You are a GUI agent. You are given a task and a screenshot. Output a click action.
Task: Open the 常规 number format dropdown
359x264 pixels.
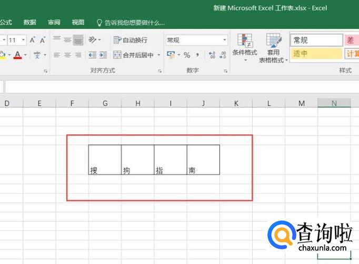pyautogui.click(x=225, y=40)
